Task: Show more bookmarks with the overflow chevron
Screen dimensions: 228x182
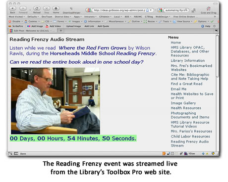Action: pos(215,17)
